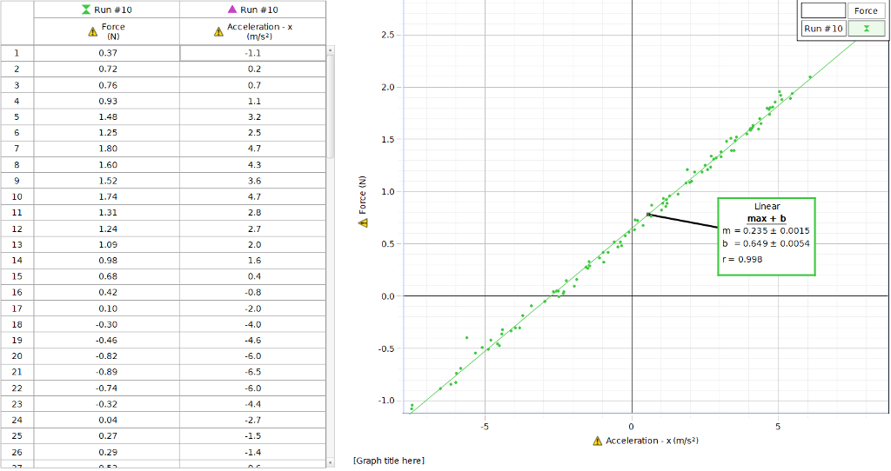Click Force cell 0.10 in row 17
This screenshot has height=471, width=891.
pyautogui.click(x=107, y=308)
